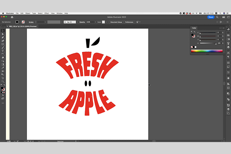This screenshot has height=154, width=231.
Task: Click the Share button
Action: 211,17
